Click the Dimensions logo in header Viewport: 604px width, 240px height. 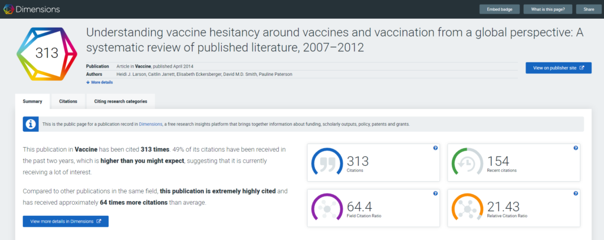(x=32, y=9)
